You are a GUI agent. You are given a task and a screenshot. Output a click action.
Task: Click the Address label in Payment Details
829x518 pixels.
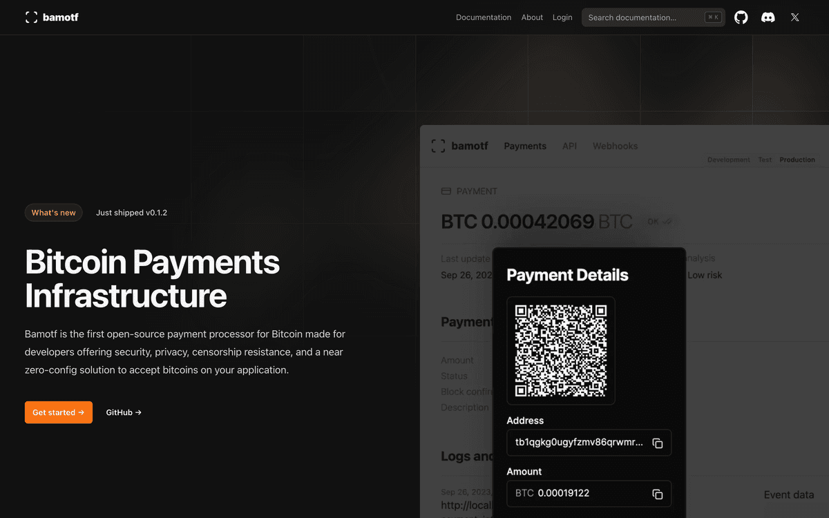tap(525, 421)
